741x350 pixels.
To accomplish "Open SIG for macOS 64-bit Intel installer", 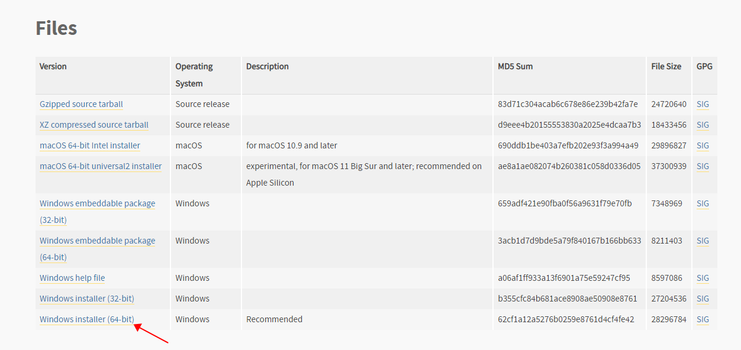I will coord(703,145).
